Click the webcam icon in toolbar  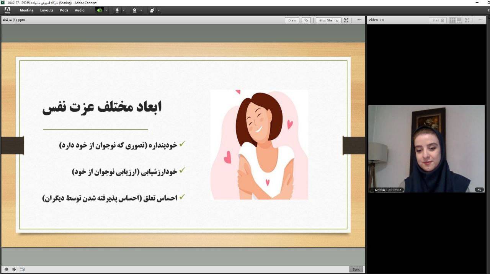click(x=134, y=10)
